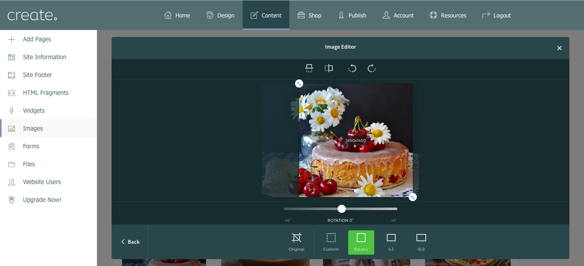Select the Content menu tab
This screenshot has width=584, height=266.
(x=266, y=15)
